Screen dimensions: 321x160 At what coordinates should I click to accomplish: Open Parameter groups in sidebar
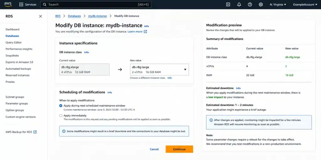click(x=17, y=103)
